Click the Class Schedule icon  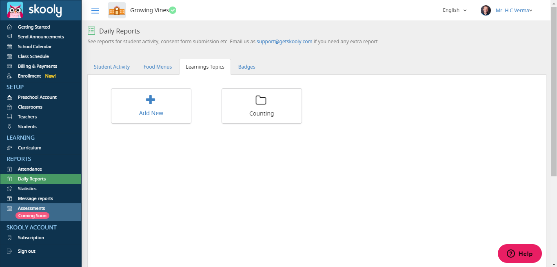[9, 56]
